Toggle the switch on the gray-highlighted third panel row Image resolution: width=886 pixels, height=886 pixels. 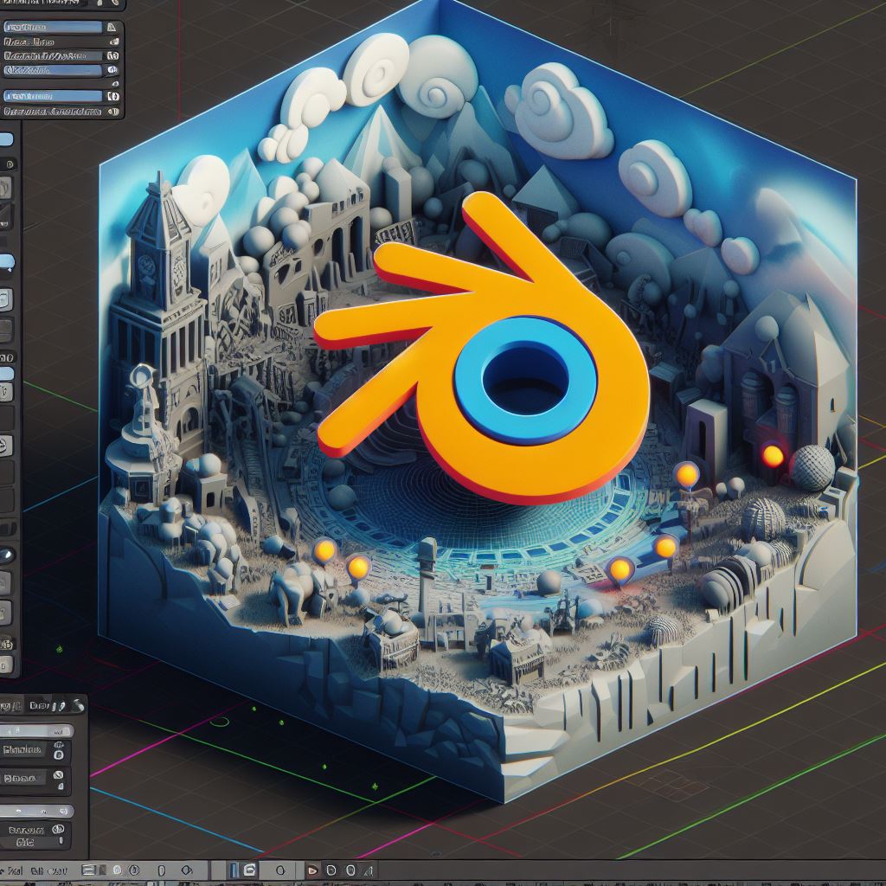[x=112, y=56]
